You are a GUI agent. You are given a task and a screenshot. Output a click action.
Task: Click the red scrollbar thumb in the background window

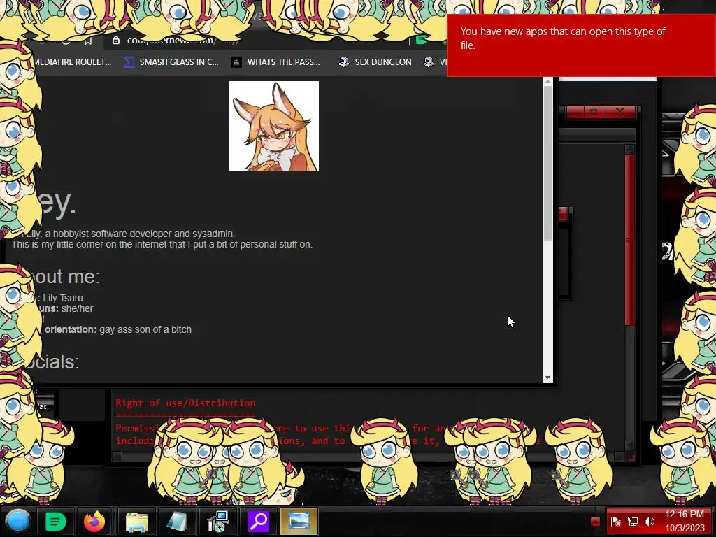coord(630,241)
